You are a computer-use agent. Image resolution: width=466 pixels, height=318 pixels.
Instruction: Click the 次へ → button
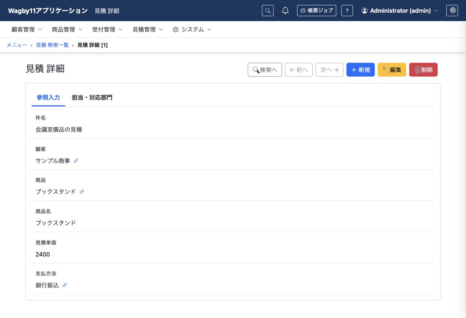pyautogui.click(x=329, y=70)
